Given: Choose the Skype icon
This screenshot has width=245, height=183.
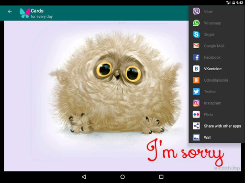Looking at the screenshot, I should tap(196, 34).
